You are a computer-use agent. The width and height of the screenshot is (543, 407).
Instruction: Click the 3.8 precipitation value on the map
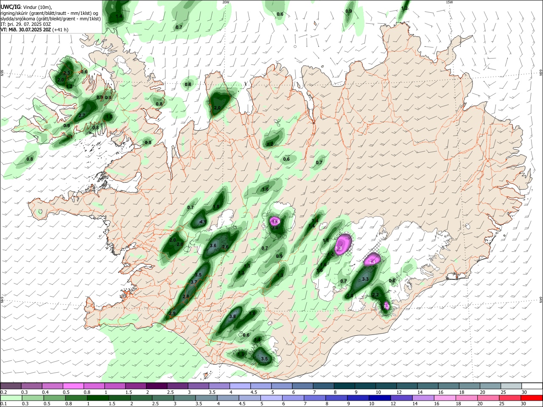tap(232, 316)
